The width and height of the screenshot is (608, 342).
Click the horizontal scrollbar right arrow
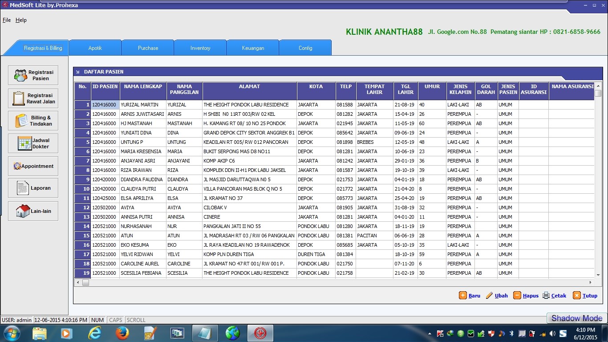tap(591, 282)
